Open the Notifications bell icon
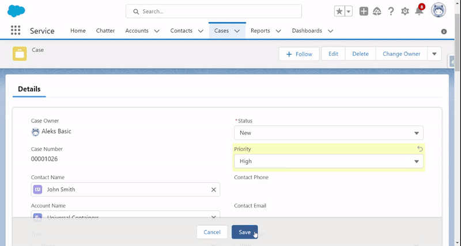This screenshot has width=461, height=246. [420, 11]
